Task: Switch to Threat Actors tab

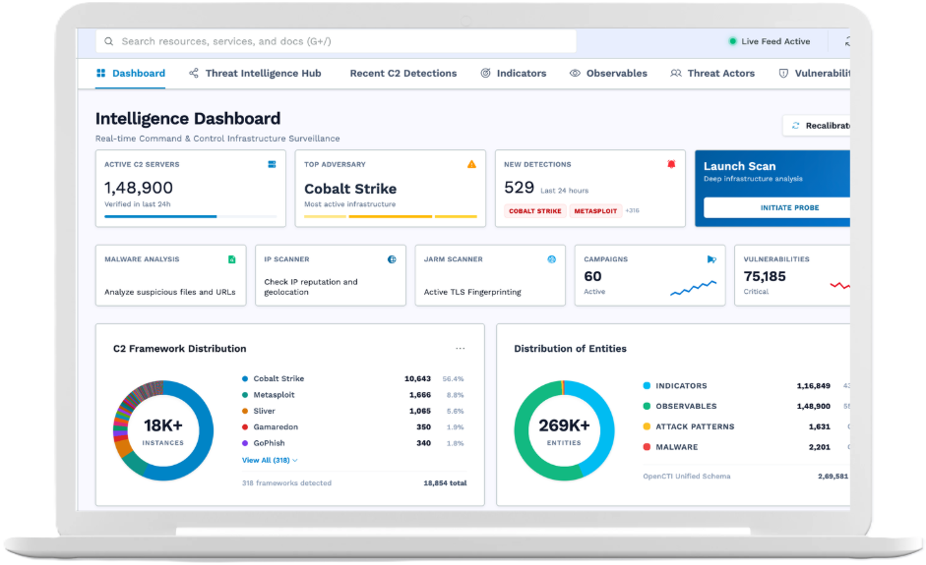Action: [x=712, y=73]
